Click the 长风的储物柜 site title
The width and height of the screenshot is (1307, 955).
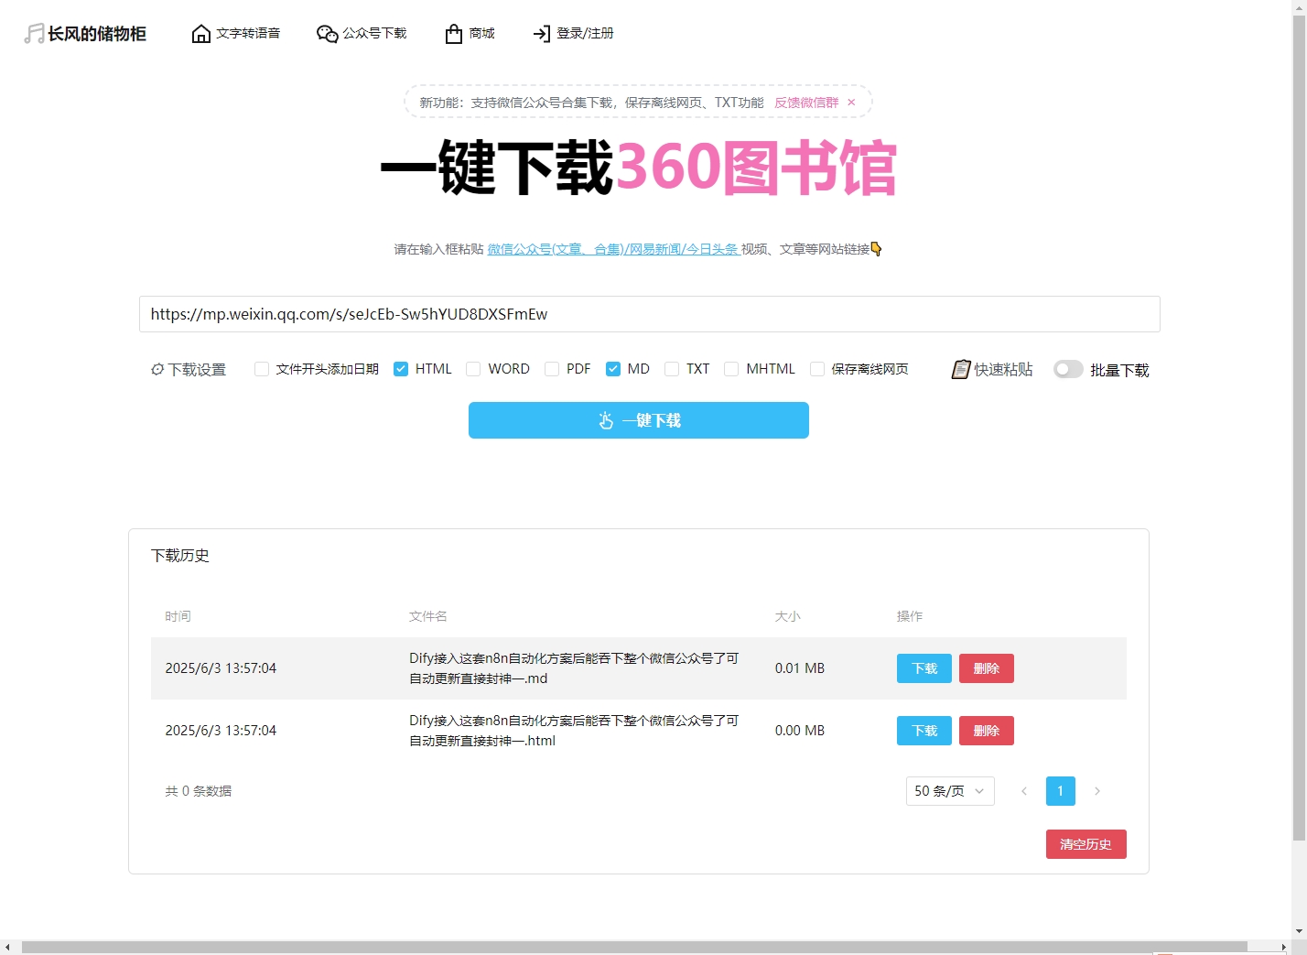pyautogui.click(x=97, y=34)
